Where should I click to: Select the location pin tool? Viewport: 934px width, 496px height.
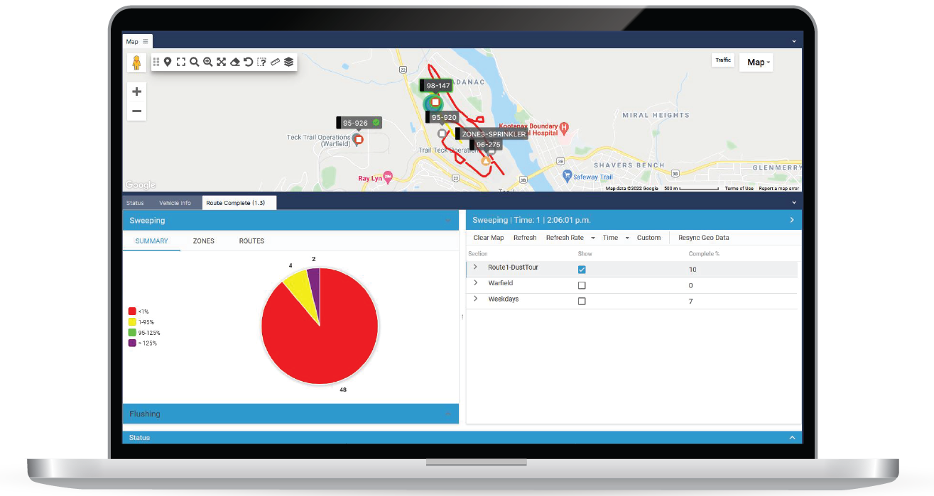pyautogui.click(x=168, y=62)
